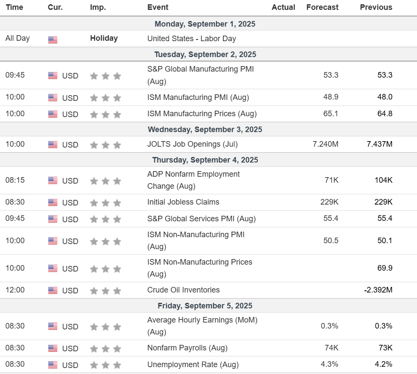
Task: Open ADP Nonfarm Employment Change (Aug) event
Action: point(193,180)
